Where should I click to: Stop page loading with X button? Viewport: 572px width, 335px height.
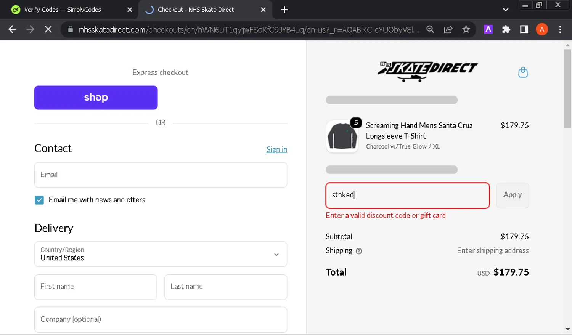pos(48,29)
